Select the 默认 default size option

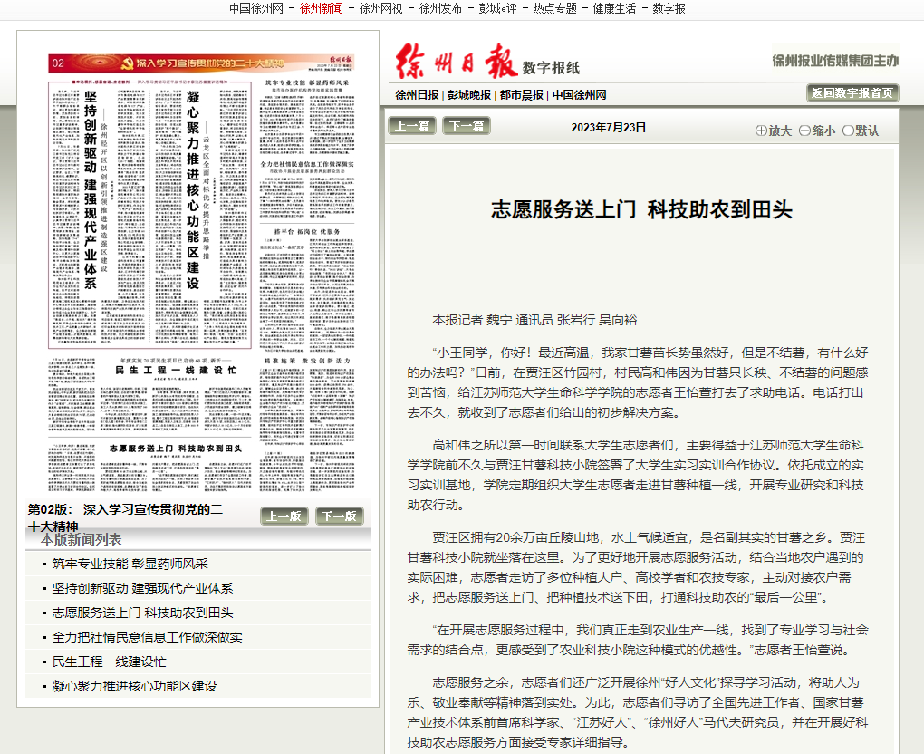[848, 130]
